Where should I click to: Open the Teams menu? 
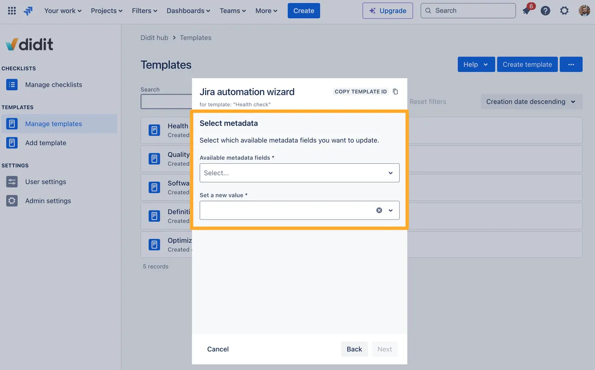coord(233,11)
